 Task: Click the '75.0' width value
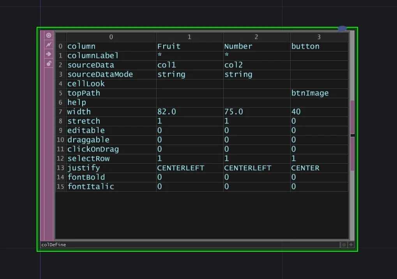(x=256, y=112)
